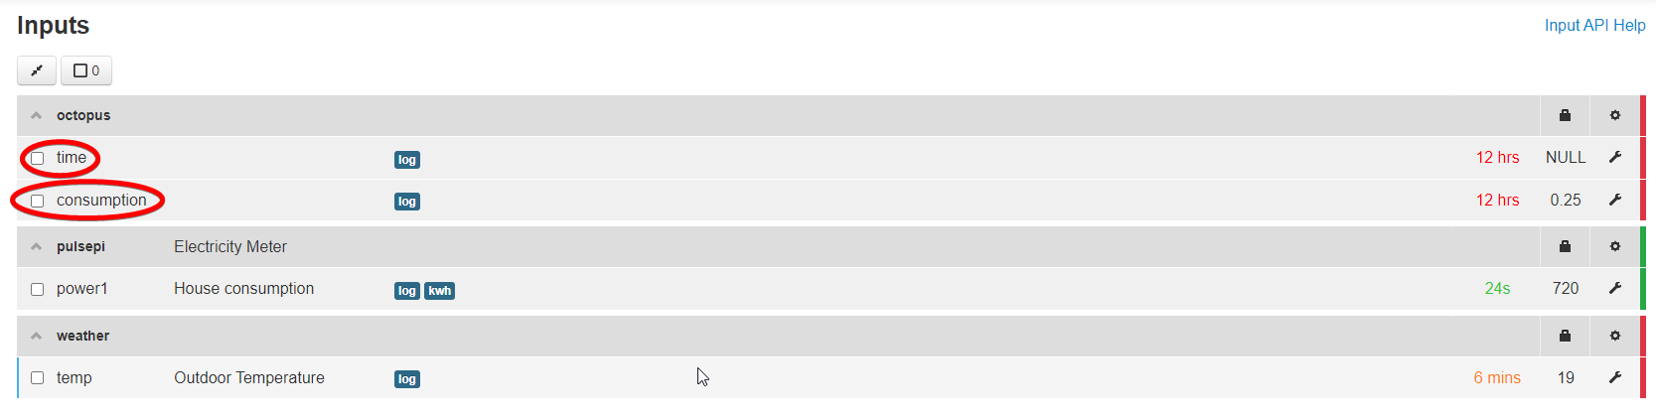
Task: Select the power1 input checkbox
Action: tap(37, 290)
